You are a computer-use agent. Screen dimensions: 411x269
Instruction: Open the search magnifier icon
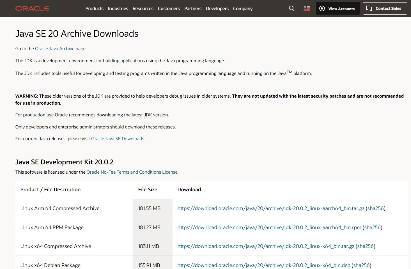click(x=292, y=8)
